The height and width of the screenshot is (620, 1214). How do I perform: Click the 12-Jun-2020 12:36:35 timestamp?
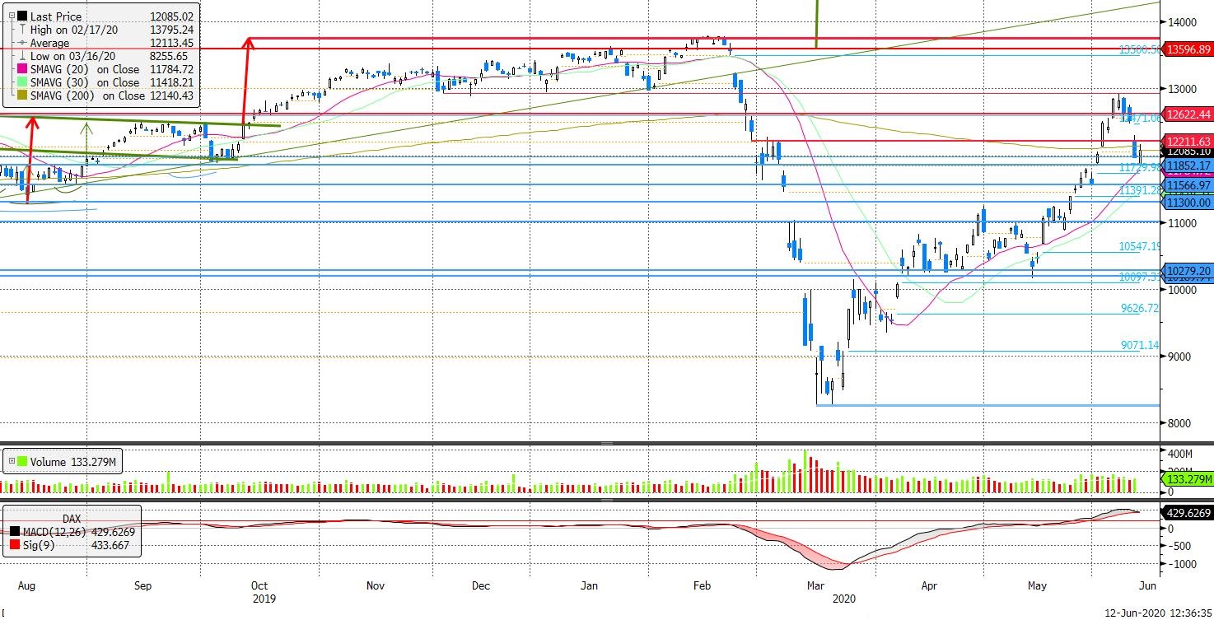[1157, 613]
